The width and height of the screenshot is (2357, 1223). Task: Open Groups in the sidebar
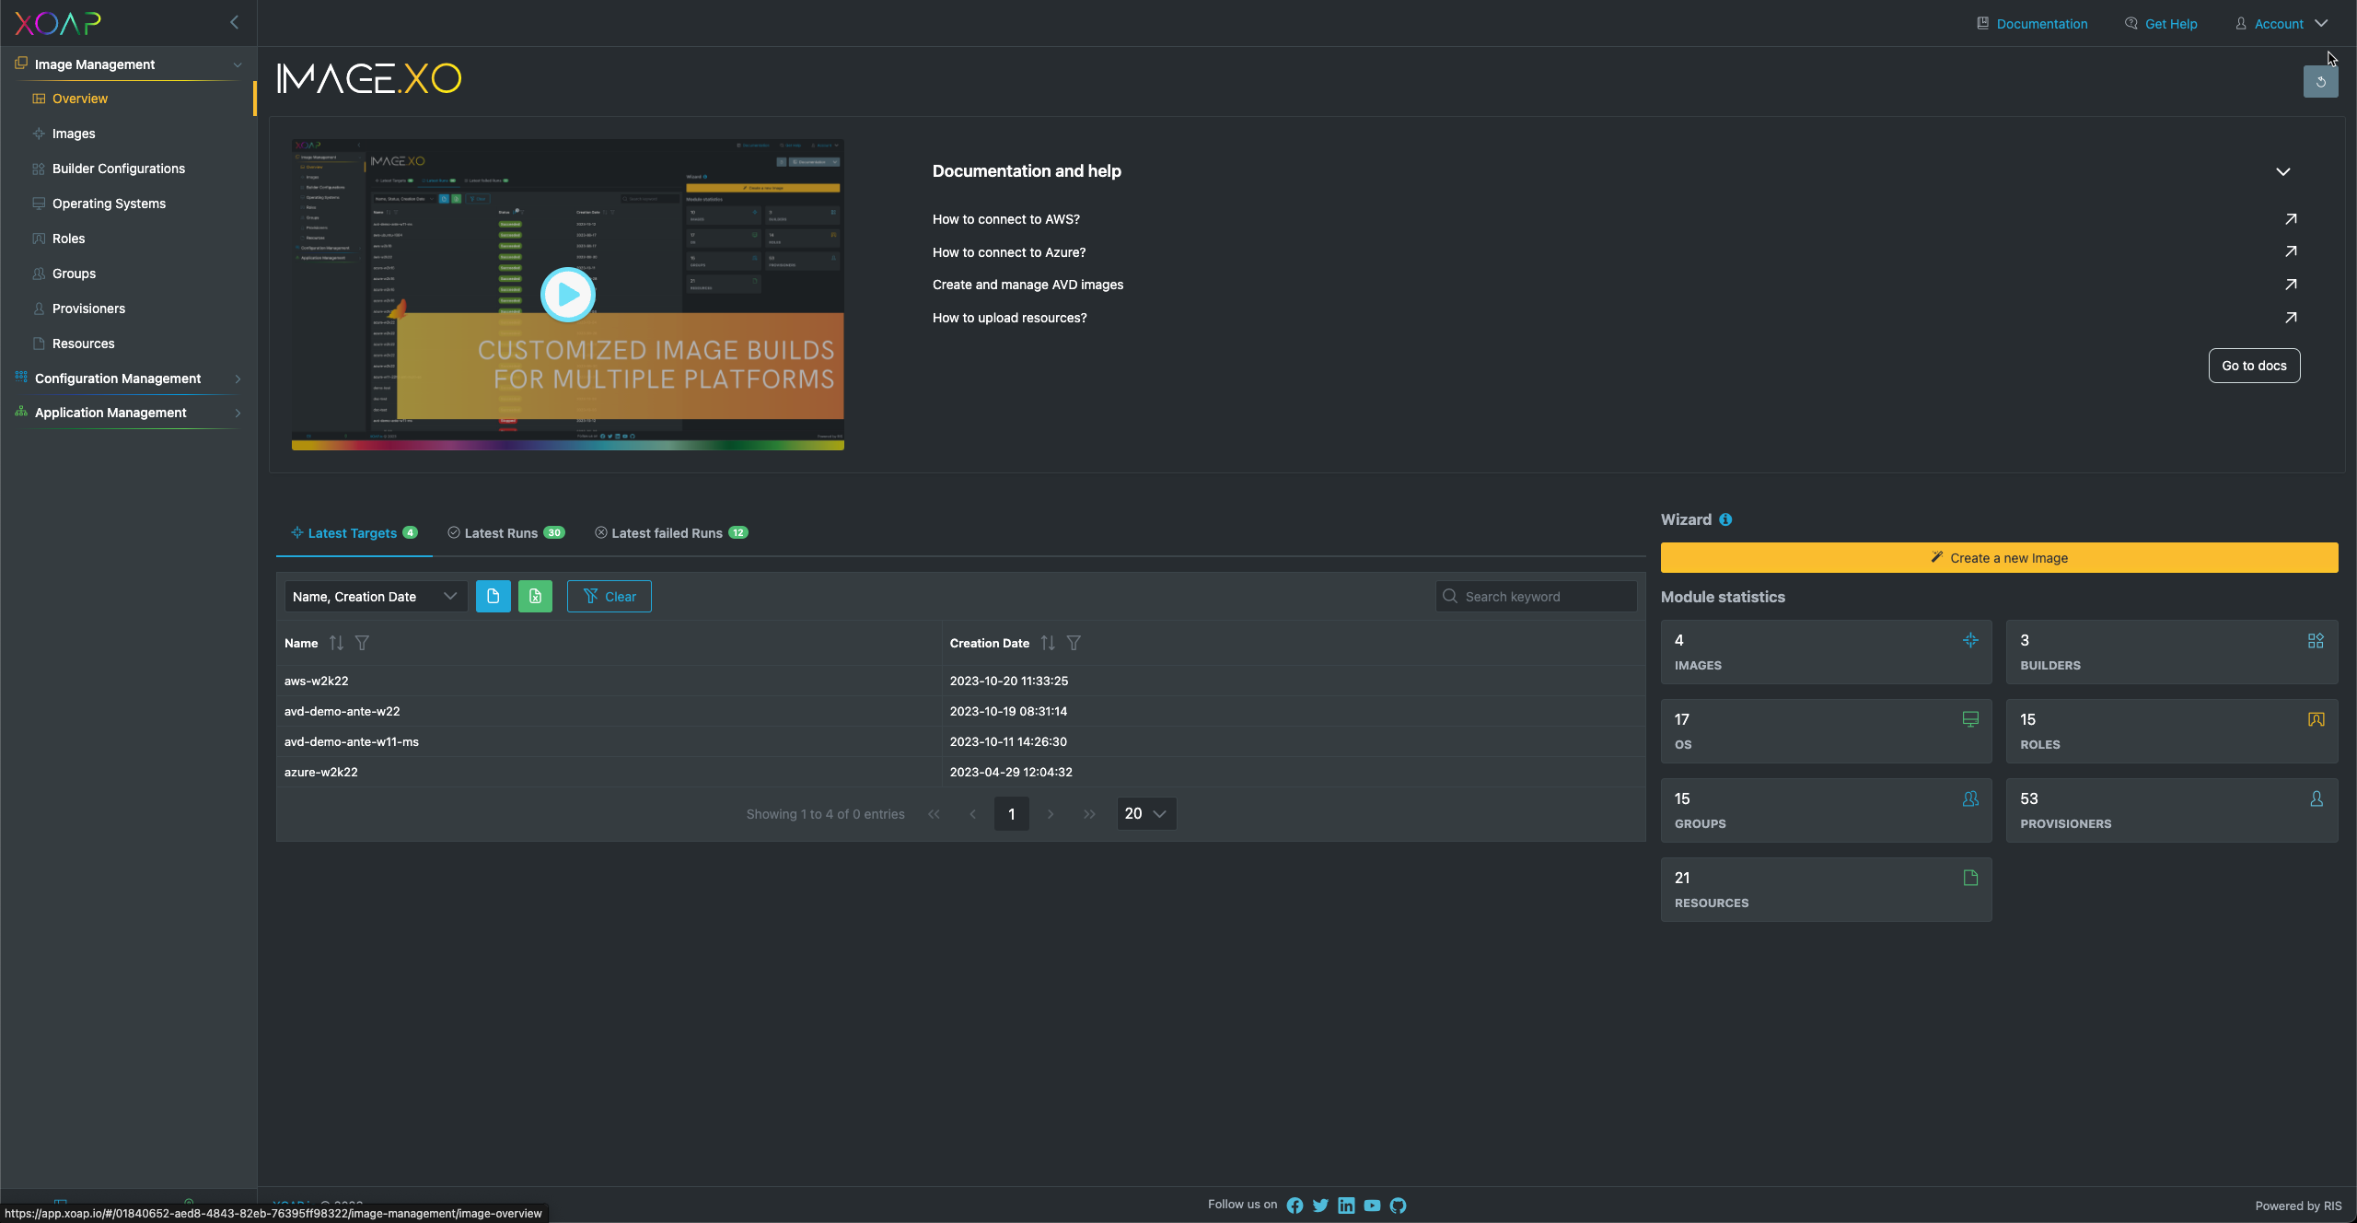click(x=74, y=274)
